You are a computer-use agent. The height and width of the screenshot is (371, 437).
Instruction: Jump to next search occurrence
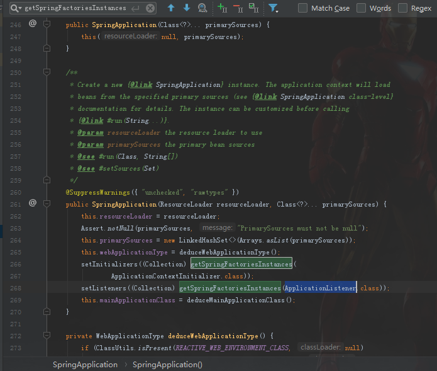click(x=187, y=8)
